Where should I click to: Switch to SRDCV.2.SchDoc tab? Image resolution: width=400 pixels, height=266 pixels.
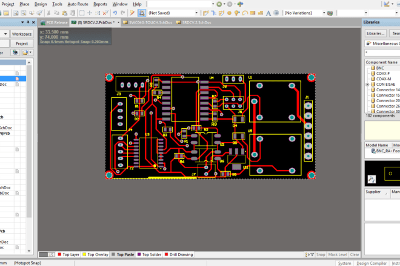pyautogui.click(x=194, y=22)
